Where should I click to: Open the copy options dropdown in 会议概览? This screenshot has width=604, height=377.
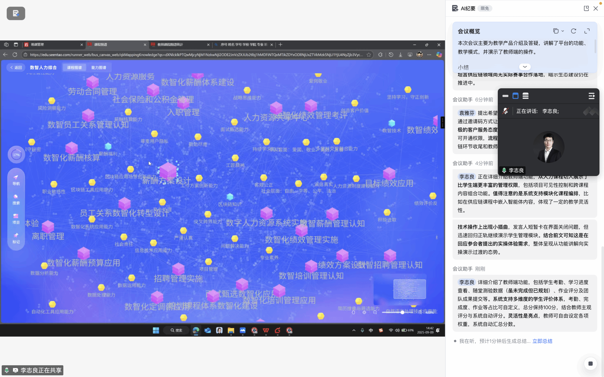(x=562, y=31)
